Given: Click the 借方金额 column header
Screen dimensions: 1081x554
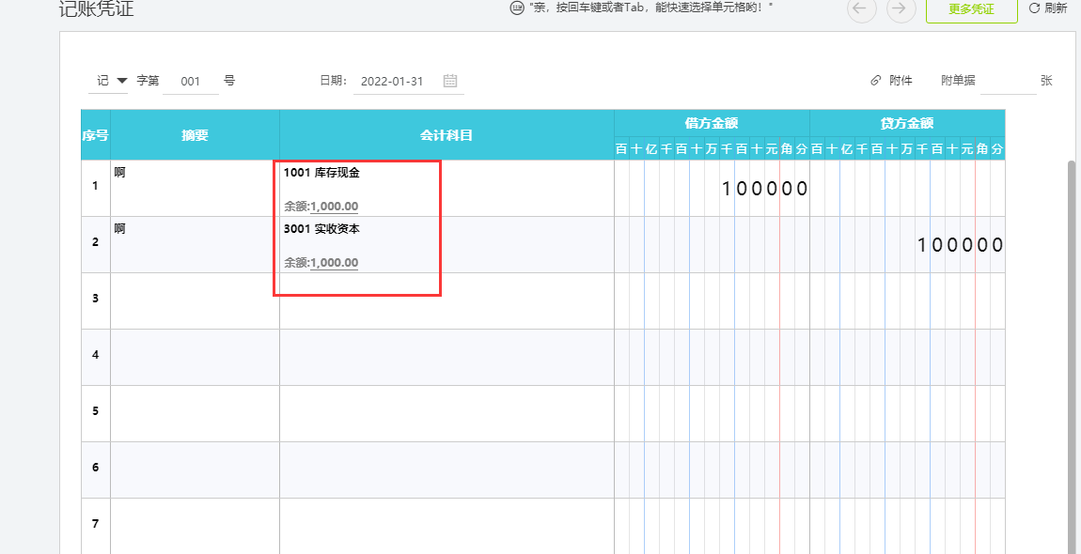Looking at the screenshot, I should pos(712,123).
